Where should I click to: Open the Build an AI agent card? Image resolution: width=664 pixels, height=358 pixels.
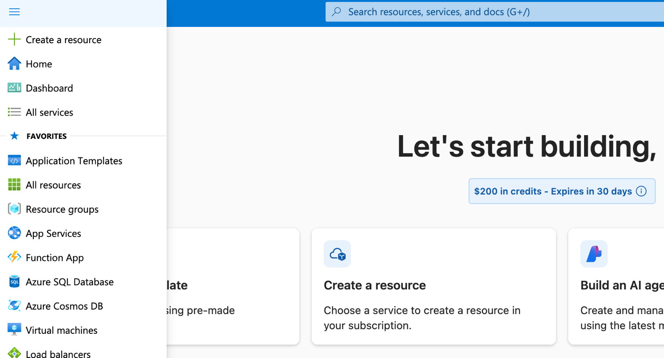[623, 285]
